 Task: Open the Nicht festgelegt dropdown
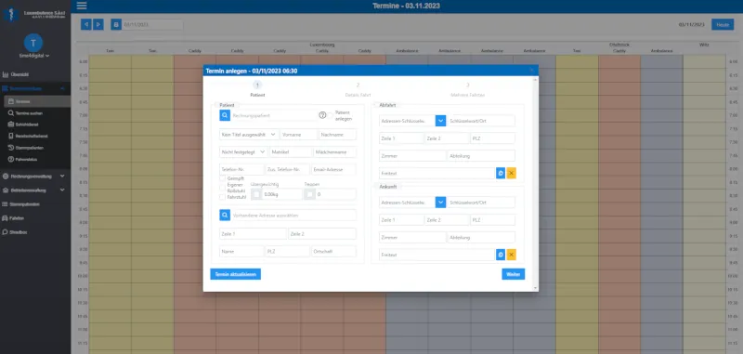[243, 152]
